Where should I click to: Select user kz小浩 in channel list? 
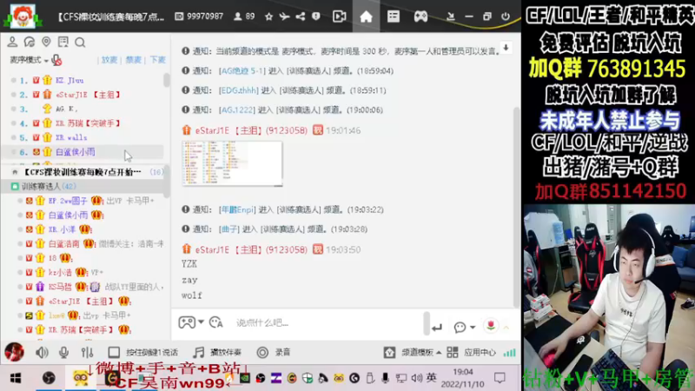pyautogui.click(x=60, y=272)
